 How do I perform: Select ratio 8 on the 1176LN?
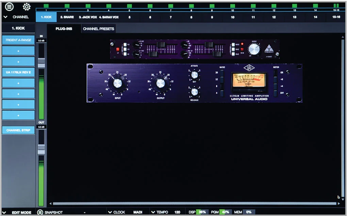[222, 86]
